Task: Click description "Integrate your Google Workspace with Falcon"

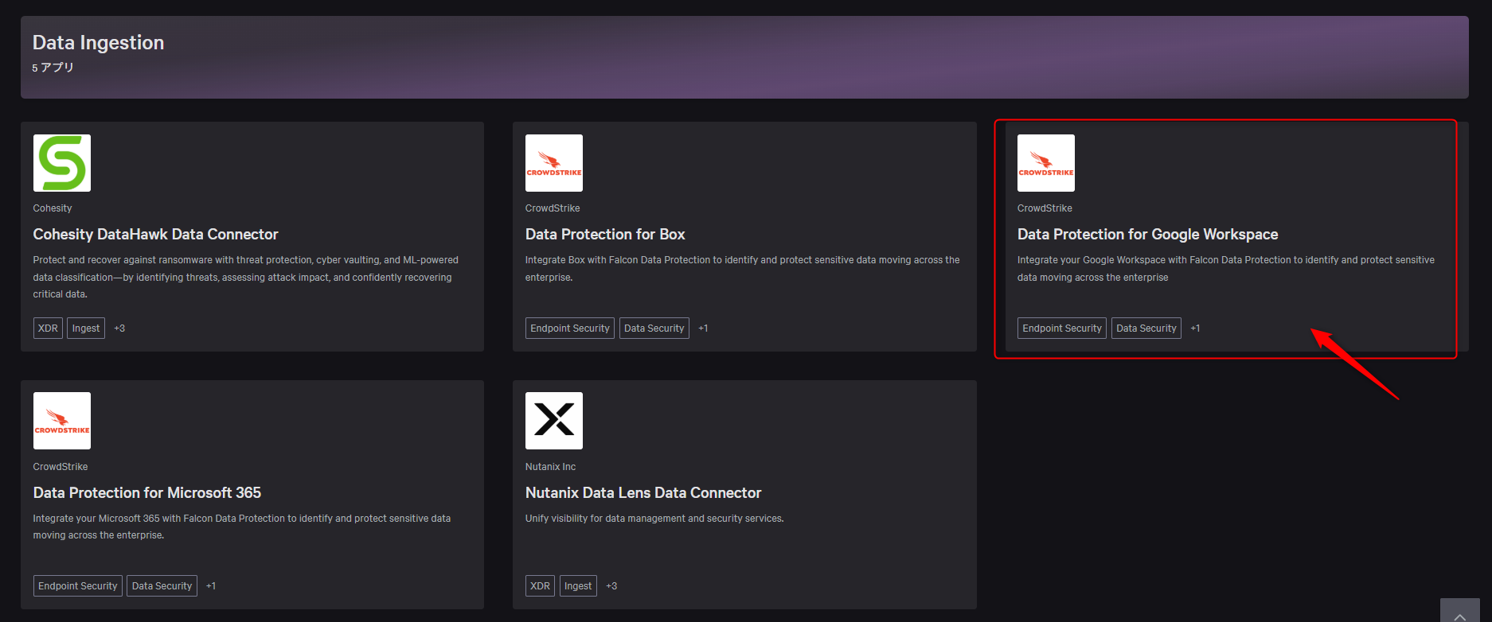Action: click(1226, 268)
